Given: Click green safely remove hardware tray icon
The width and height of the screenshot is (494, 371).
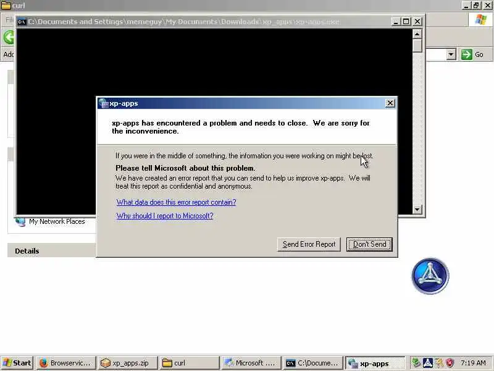Looking at the screenshot, I should click(416, 363).
